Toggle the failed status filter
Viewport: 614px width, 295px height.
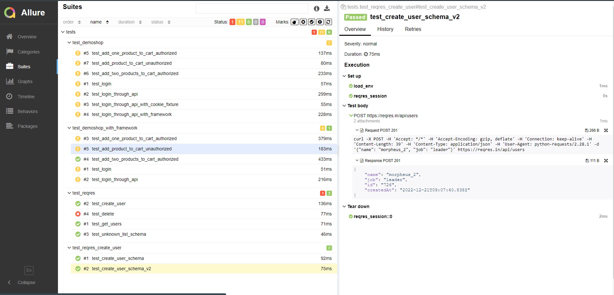click(x=232, y=22)
